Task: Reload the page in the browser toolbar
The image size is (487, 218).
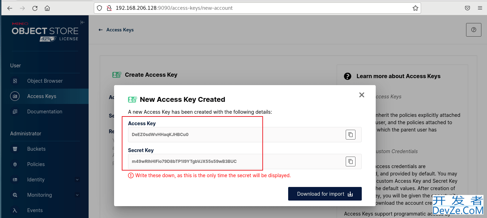Action: pyautogui.click(x=35, y=8)
